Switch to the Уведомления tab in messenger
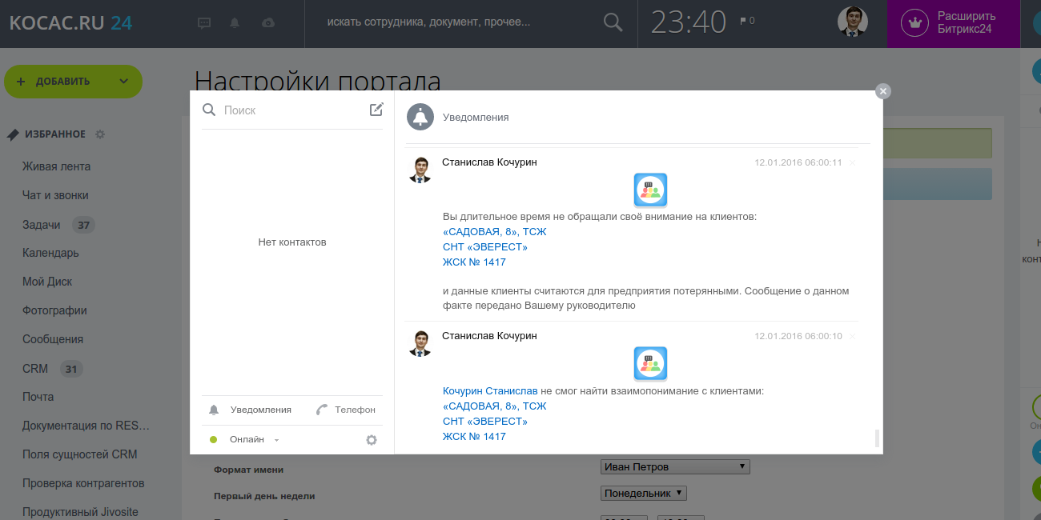The height and width of the screenshot is (520, 1041). (251, 410)
